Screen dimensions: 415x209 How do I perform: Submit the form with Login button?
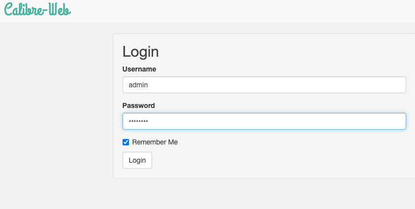coord(137,160)
